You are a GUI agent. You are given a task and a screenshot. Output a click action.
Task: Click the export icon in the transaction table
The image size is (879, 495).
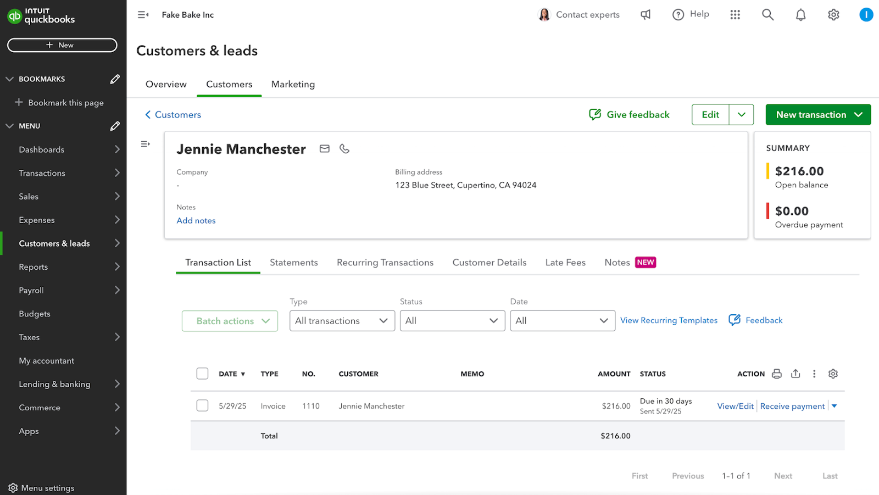795,373
